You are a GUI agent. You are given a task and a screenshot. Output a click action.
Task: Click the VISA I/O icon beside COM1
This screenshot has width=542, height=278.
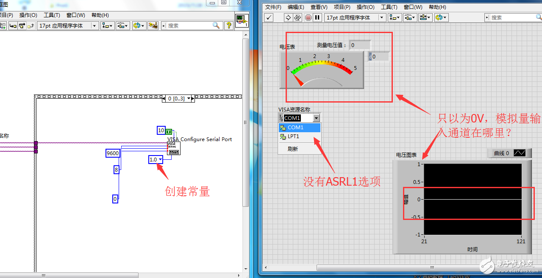(281, 118)
